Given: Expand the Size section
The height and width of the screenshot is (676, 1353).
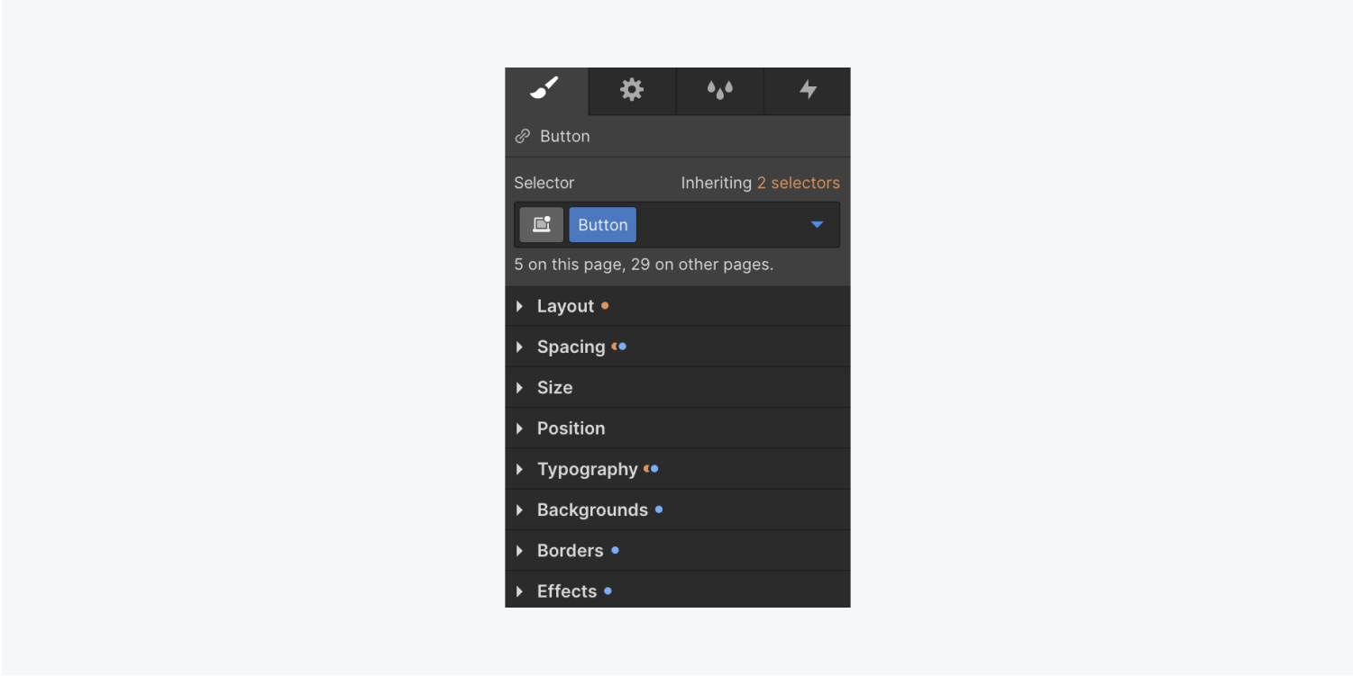Looking at the screenshot, I should point(678,387).
